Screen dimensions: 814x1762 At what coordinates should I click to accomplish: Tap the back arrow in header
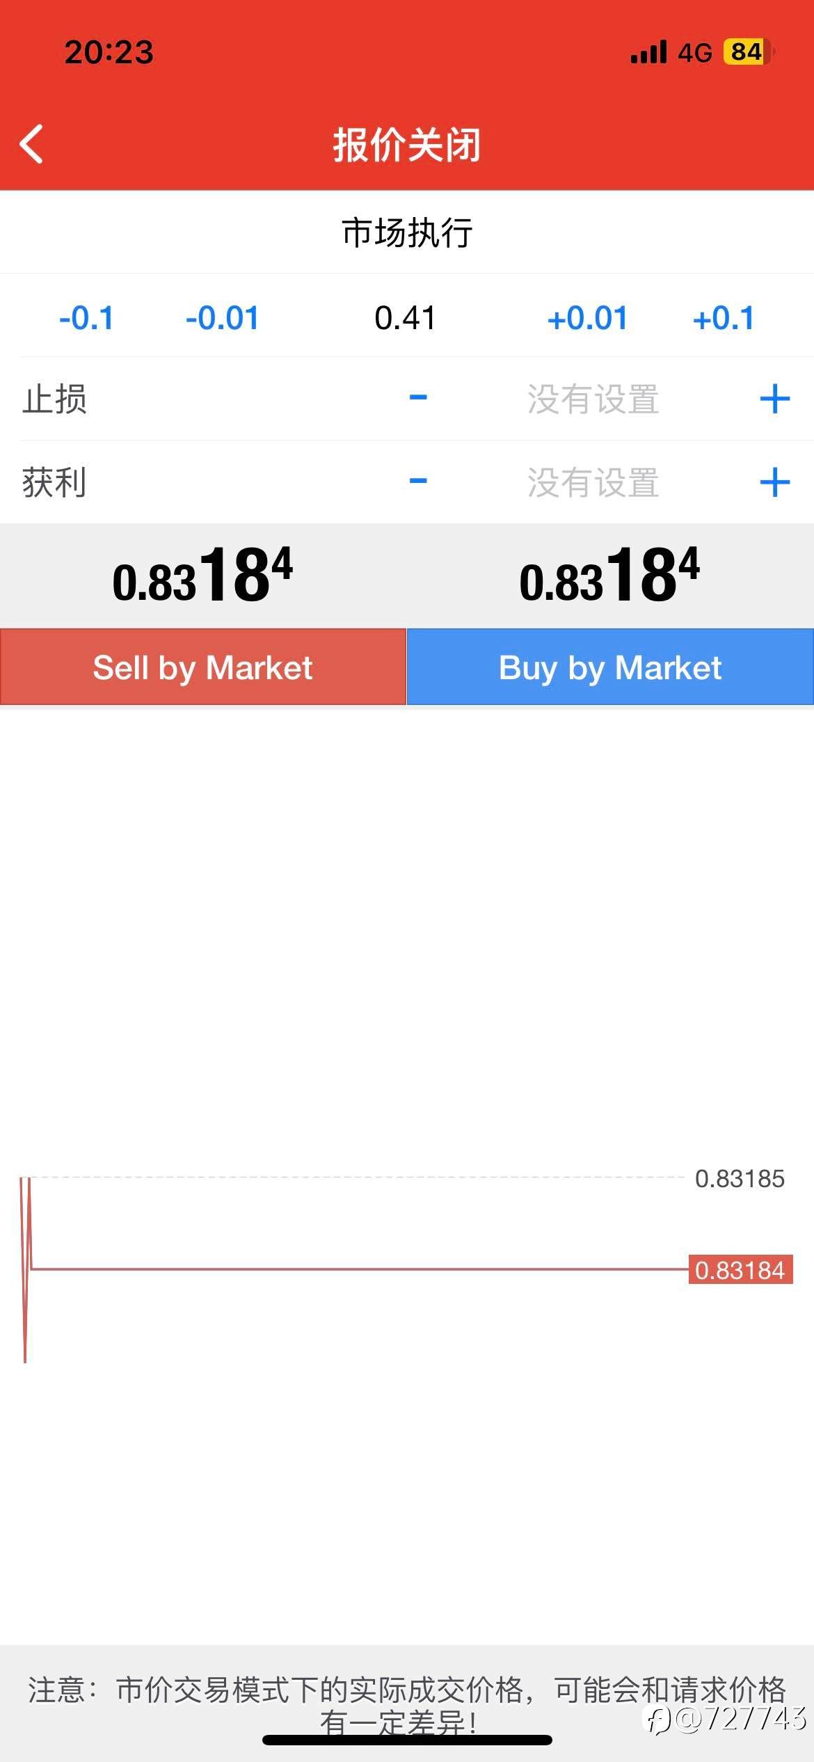(32, 144)
